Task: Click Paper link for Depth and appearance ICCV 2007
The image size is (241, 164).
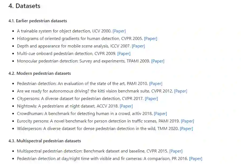Action: (x=138, y=46)
